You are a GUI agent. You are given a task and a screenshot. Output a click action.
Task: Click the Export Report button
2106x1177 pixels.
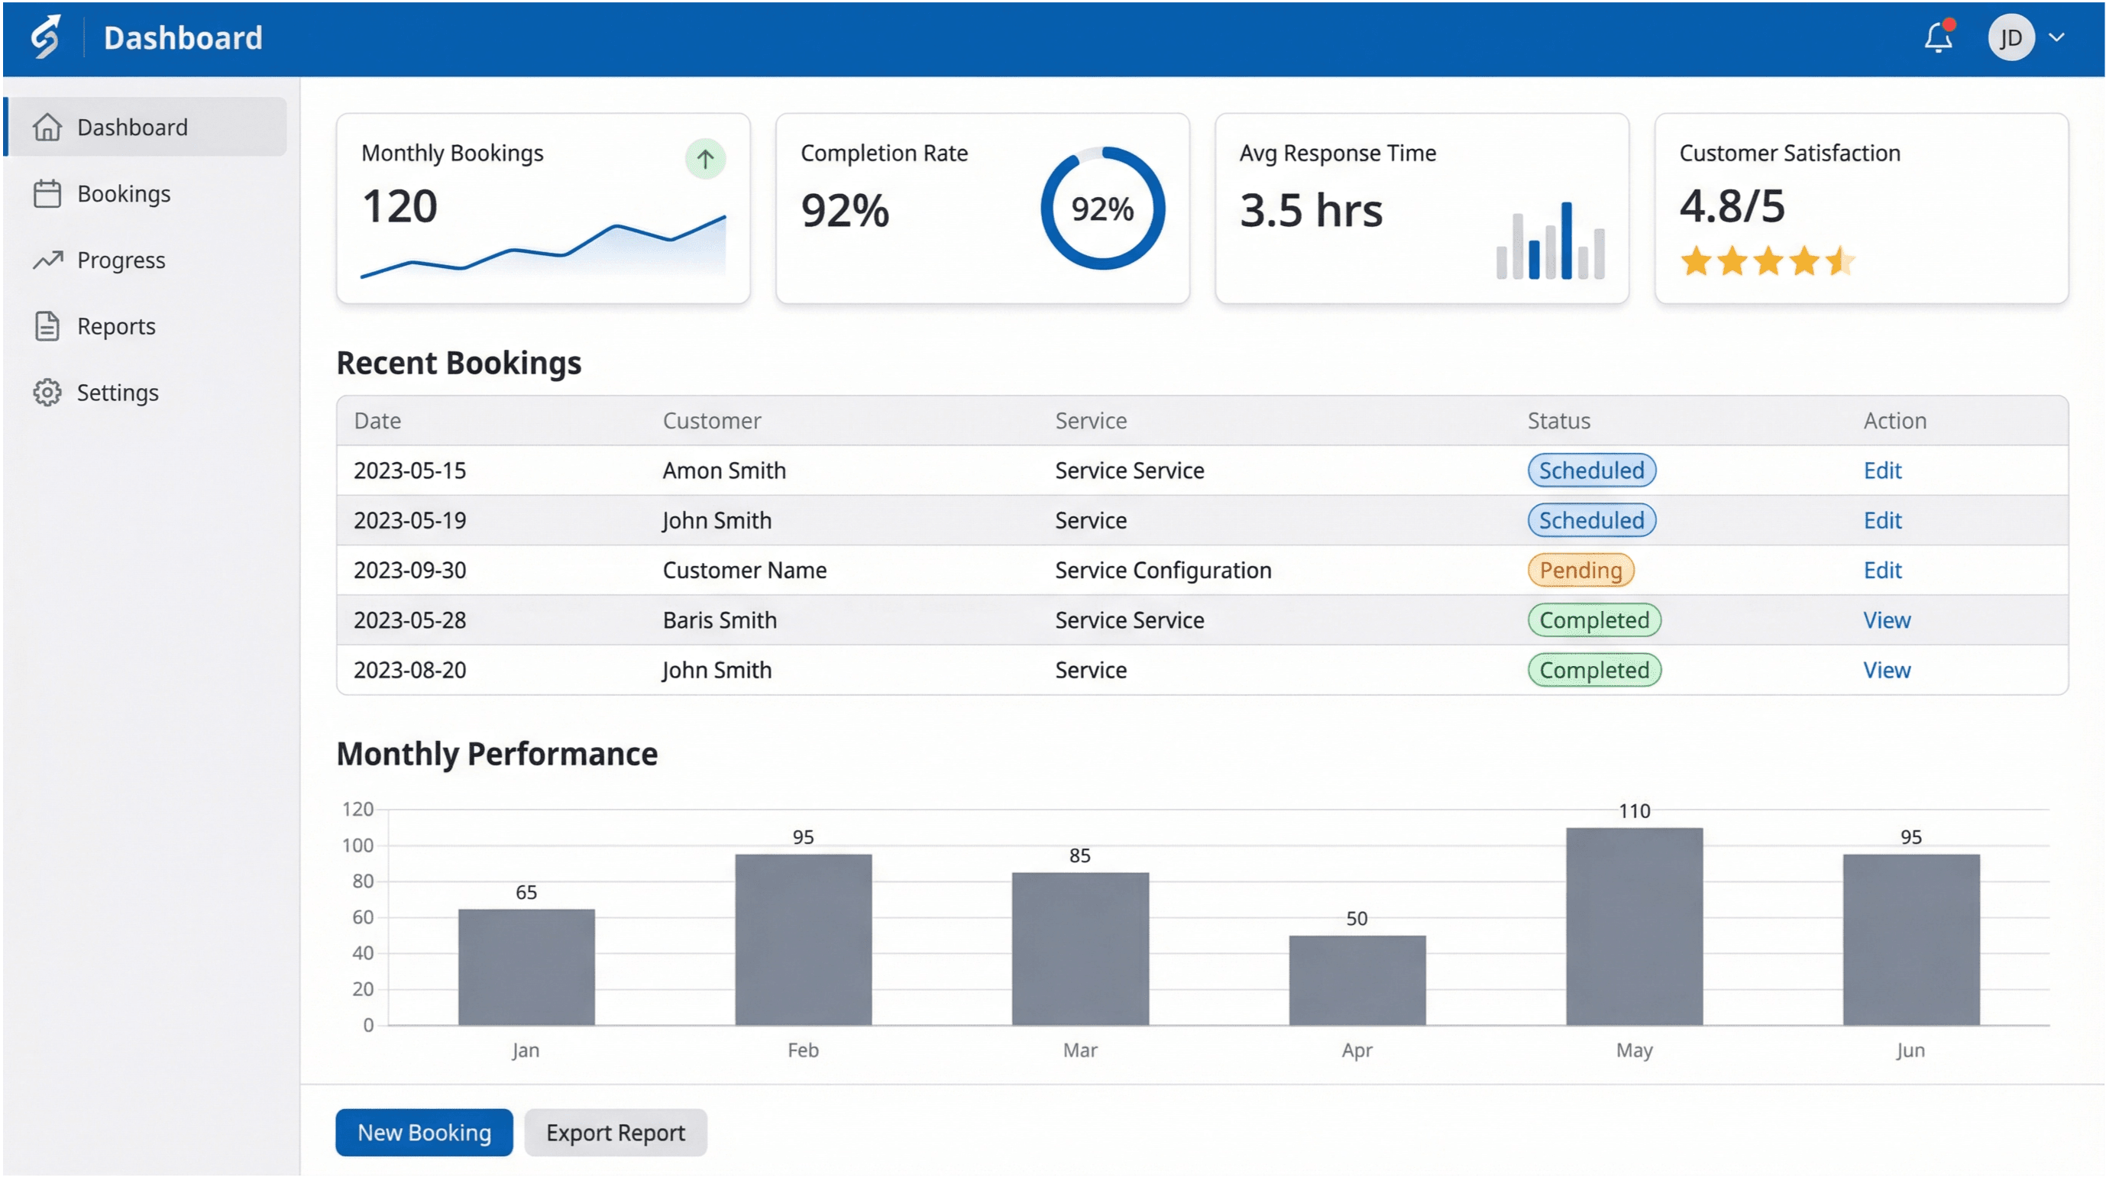pyautogui.click(x=615, y=1133)
